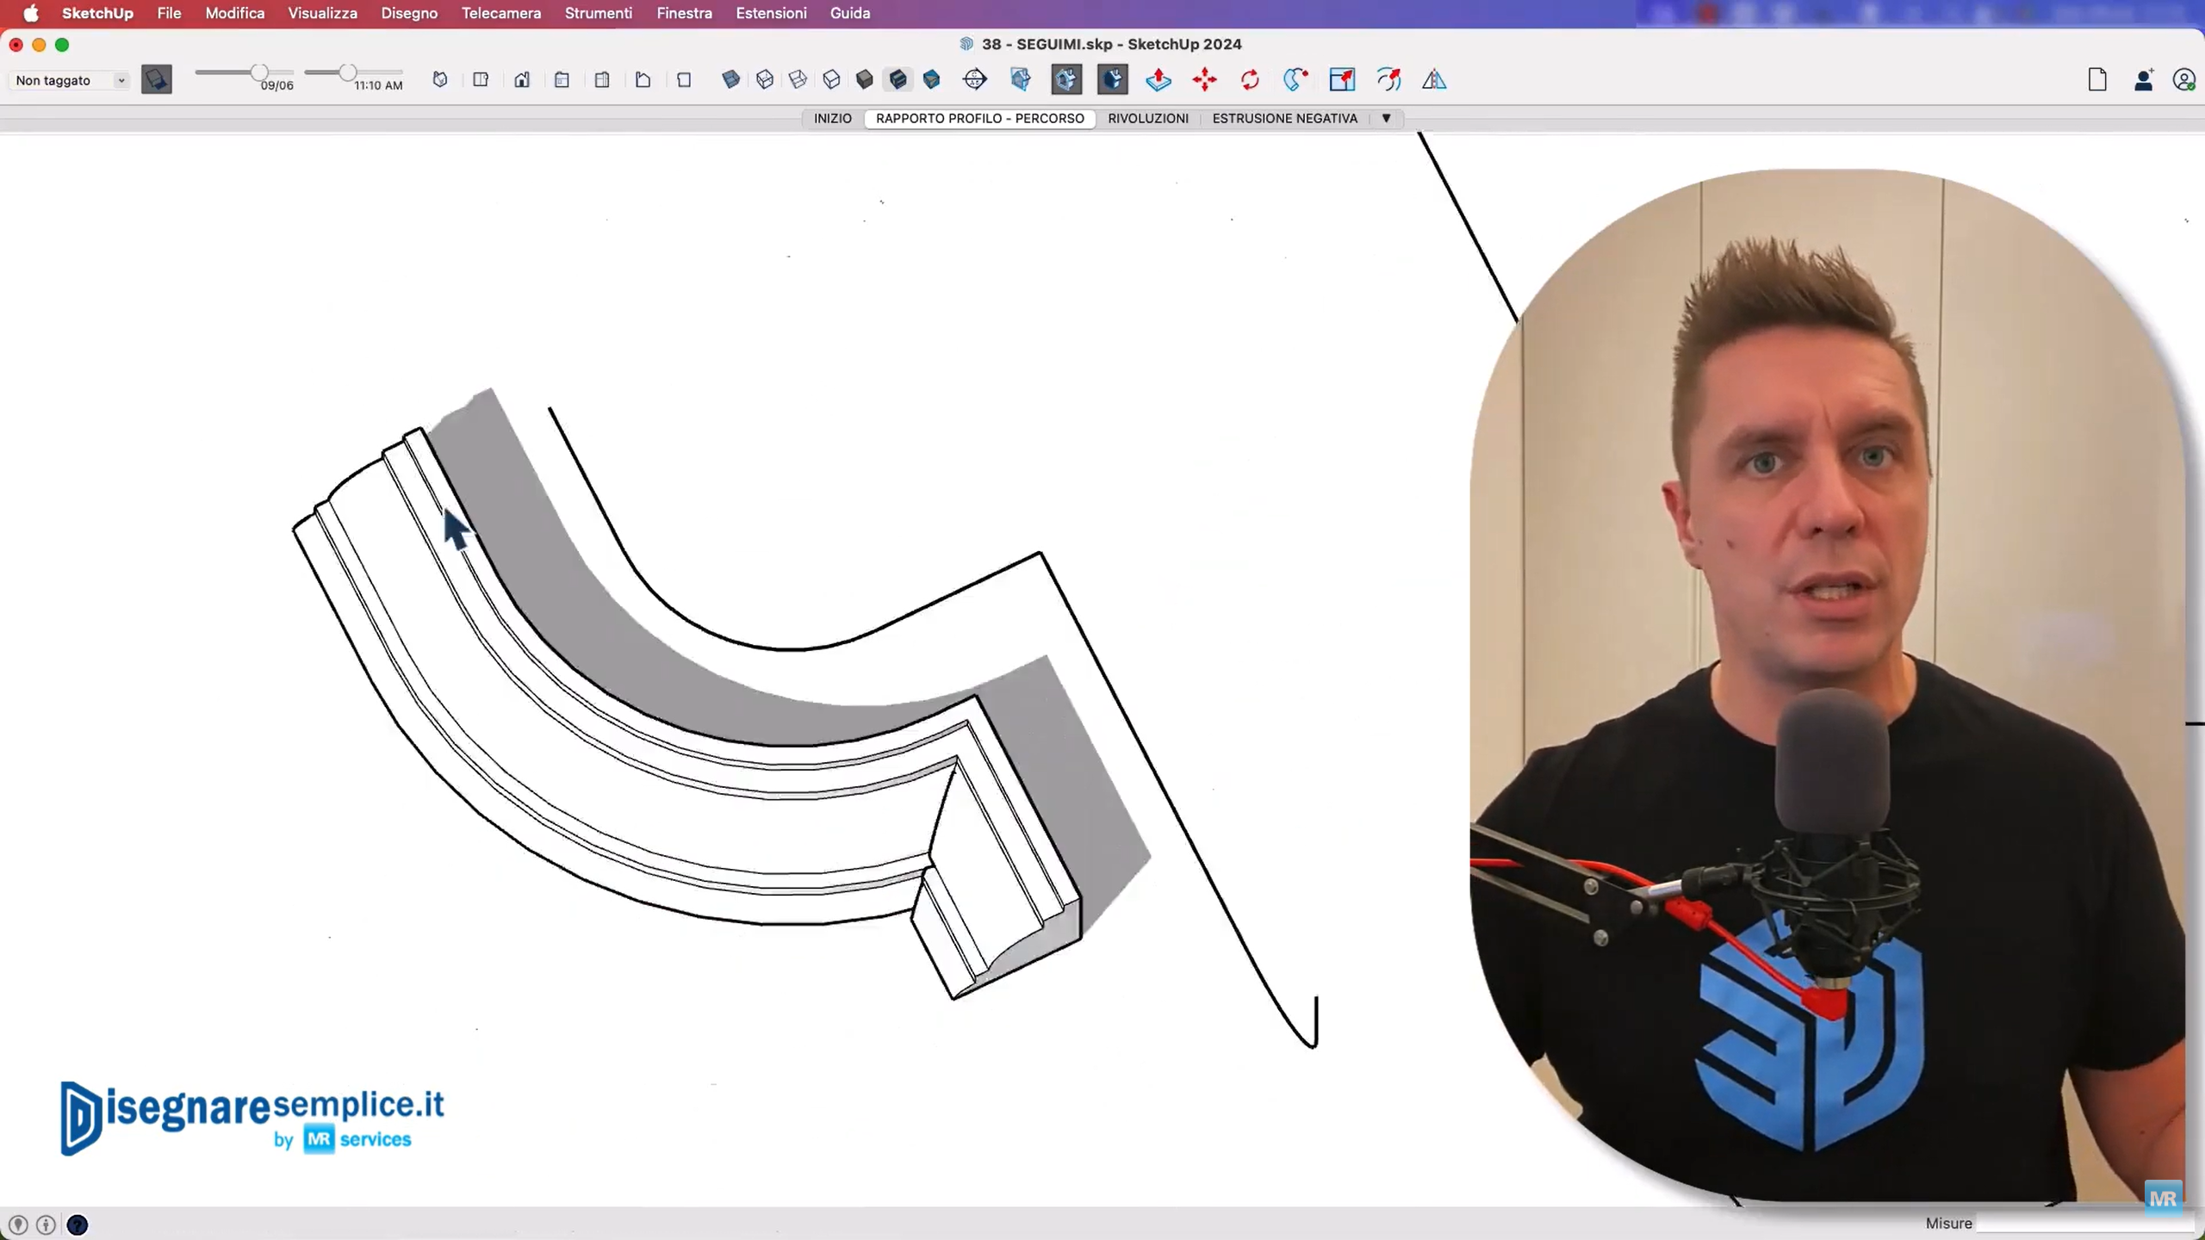
Task: Click the shadow time slider handle
Action: pyautogui.click(x=347, y=72)
